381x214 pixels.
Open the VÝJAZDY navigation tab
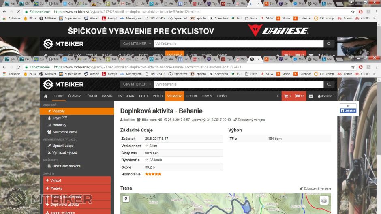(x=174, y=96)
